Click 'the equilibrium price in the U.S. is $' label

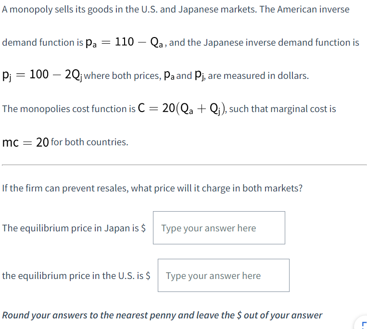click(76, 276)
